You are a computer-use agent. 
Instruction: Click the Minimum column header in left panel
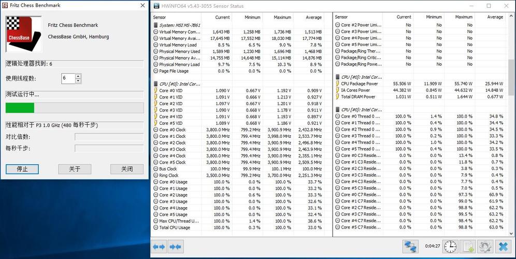(x=247, y=17)
